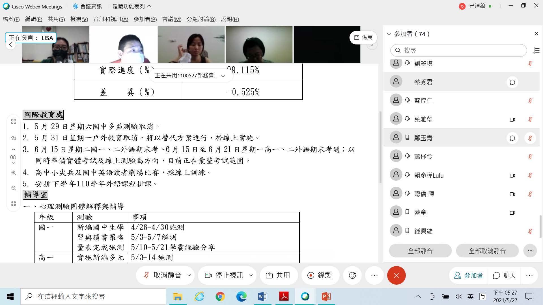Collapse the 參加者 (74) panel header
This screenshot has height=305, width=543.
pyautogui.click(x=389, y=34)
